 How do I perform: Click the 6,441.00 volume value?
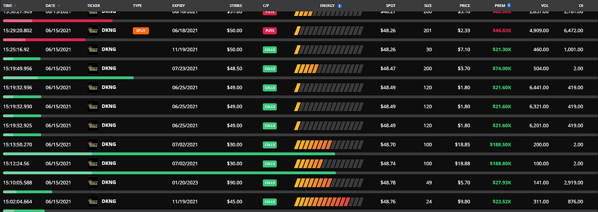coord(540,88)
